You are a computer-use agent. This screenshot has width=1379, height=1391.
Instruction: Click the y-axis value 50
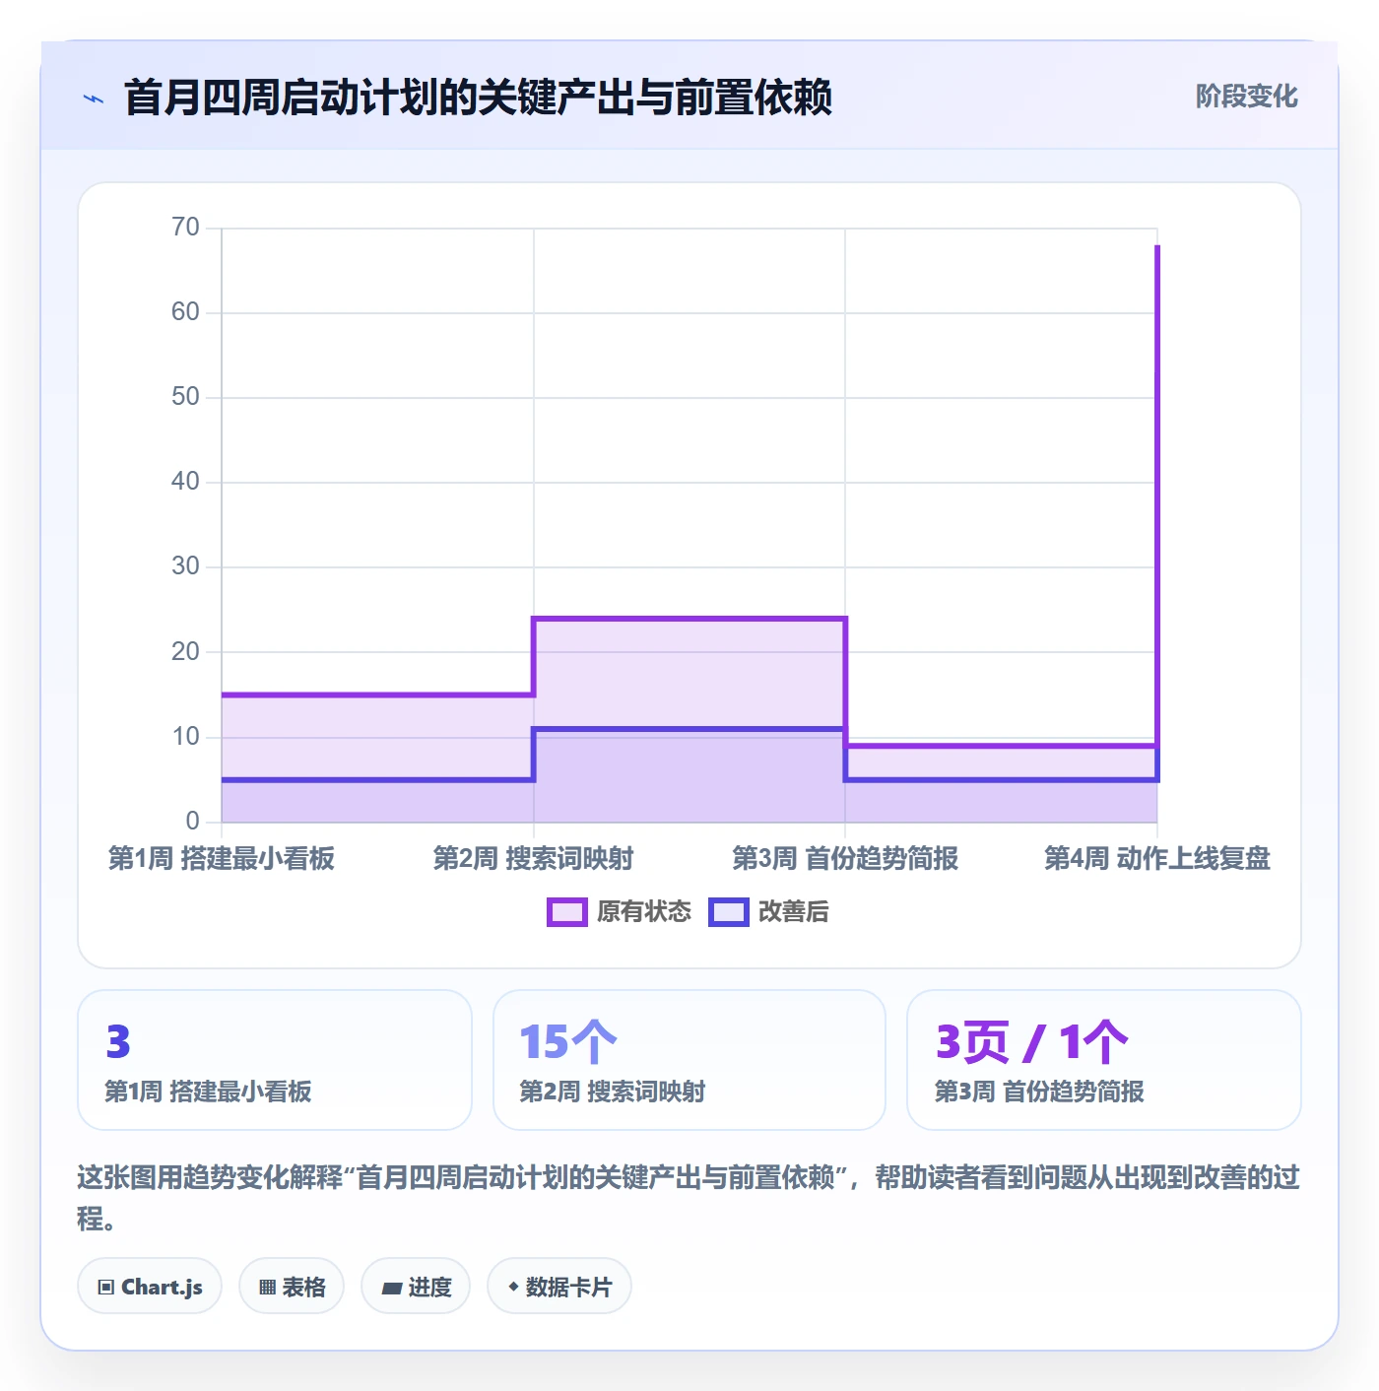(185, 397)
